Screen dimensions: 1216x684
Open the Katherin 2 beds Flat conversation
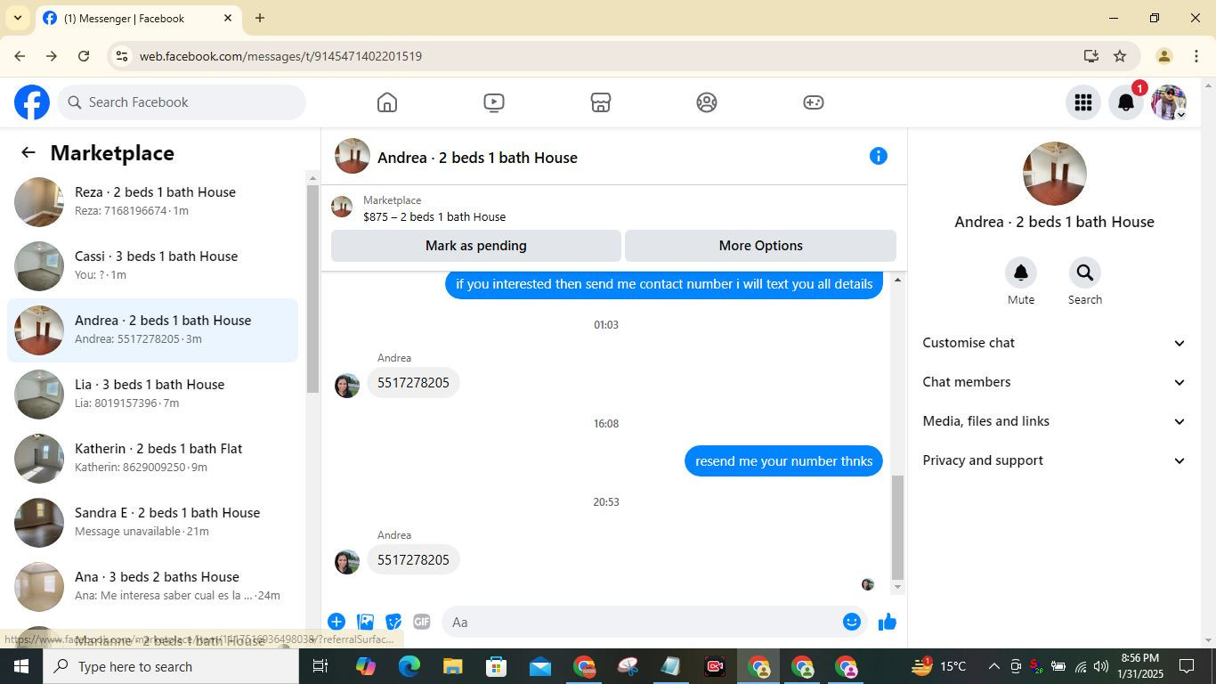(x=153, y=459)
